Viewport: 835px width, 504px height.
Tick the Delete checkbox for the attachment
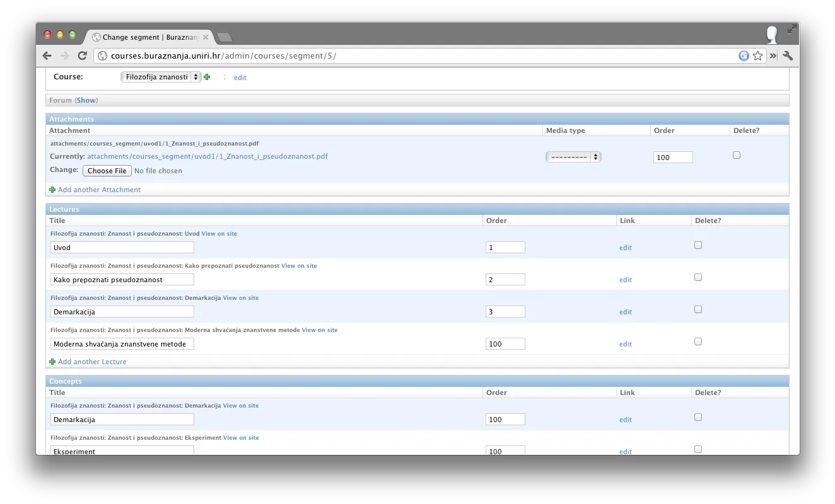coord(737,155)
